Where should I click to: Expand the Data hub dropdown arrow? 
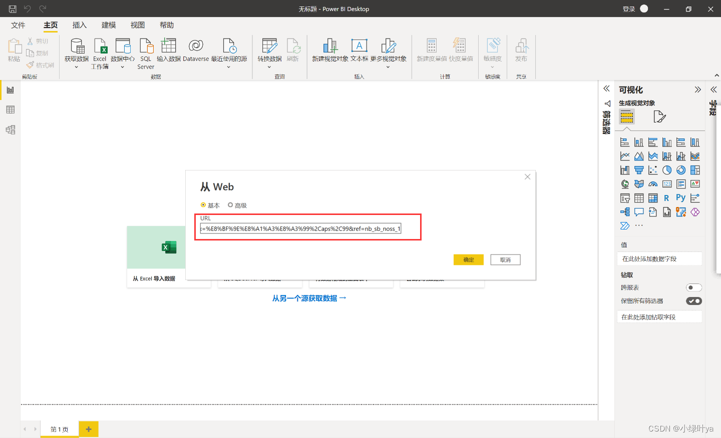tap(123, 67)
